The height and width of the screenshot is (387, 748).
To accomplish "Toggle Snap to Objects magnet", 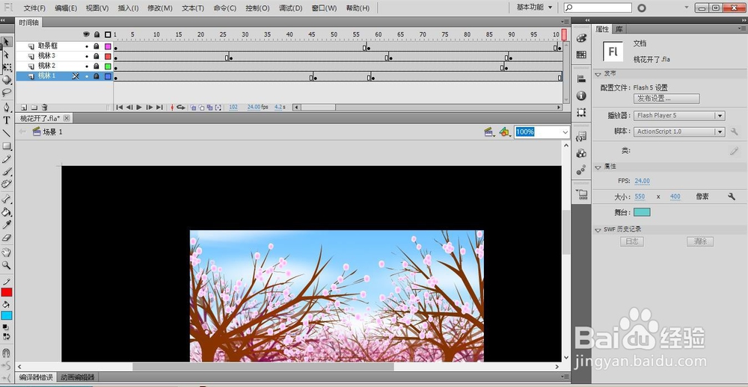I will coord(6,353).
